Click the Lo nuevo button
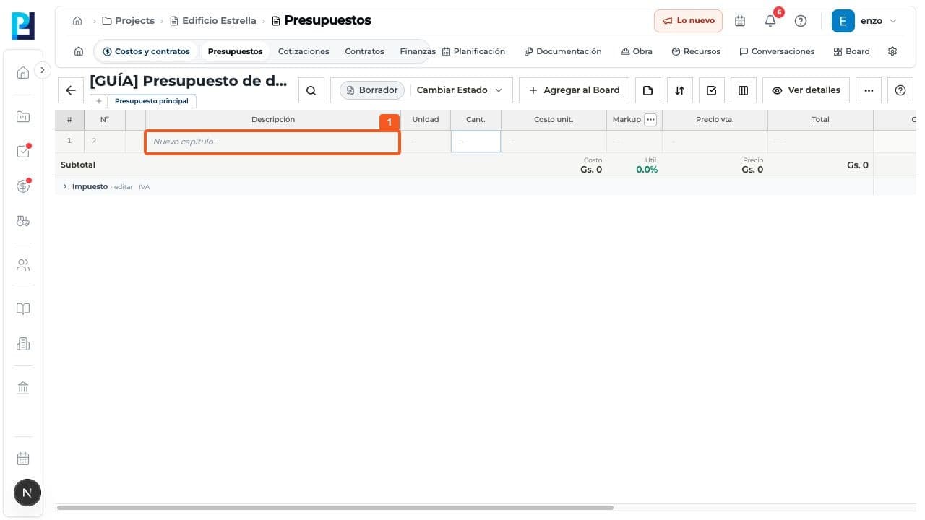The height and width of the screenshot is (520, 925). [x=688, y=20]
